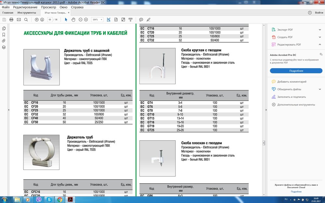Switch to full screen mode icon
The image size is (325, 203).
tap(123, 20)
